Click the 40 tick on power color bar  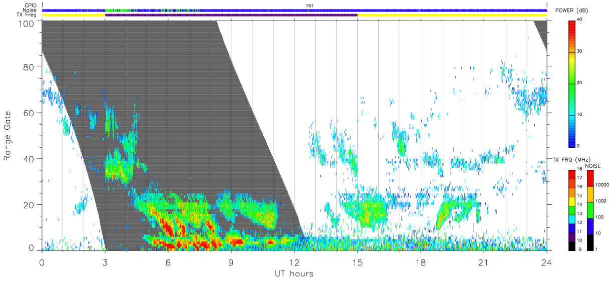580,20
